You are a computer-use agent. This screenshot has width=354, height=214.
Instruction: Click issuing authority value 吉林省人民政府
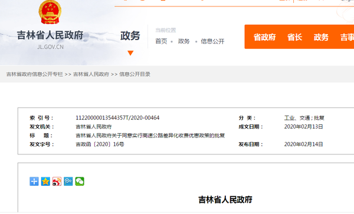tap(94, 127)
